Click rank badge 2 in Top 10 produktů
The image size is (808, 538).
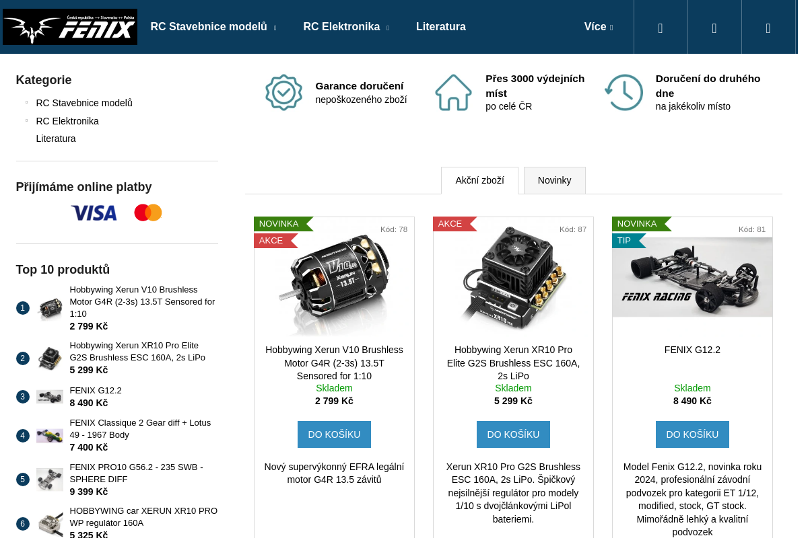23,358
